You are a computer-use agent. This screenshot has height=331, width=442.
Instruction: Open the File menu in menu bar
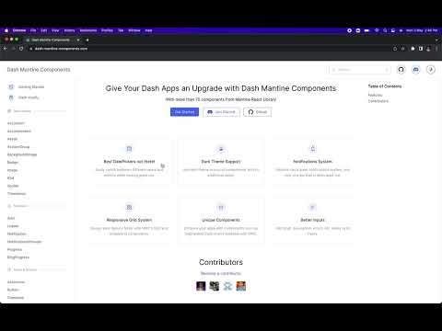coord(33,30)
